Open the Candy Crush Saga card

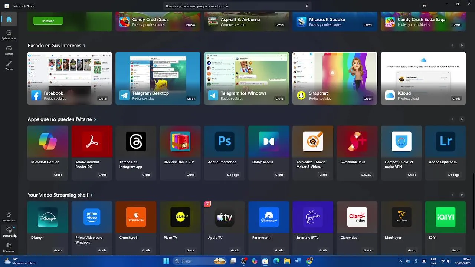(158, 22)
